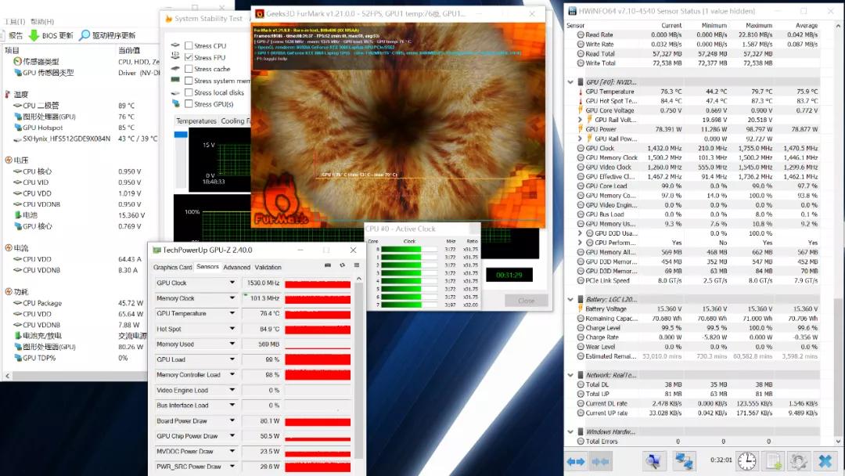Enable the Stress system memory checkbox
This screenshot has width=845, height=476.
(189, 81)
